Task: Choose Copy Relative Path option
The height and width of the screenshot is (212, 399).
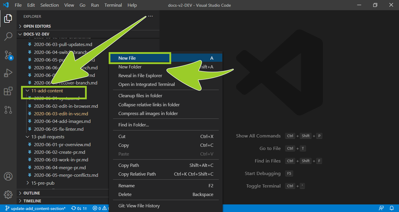Action: (x=166, y=174)
